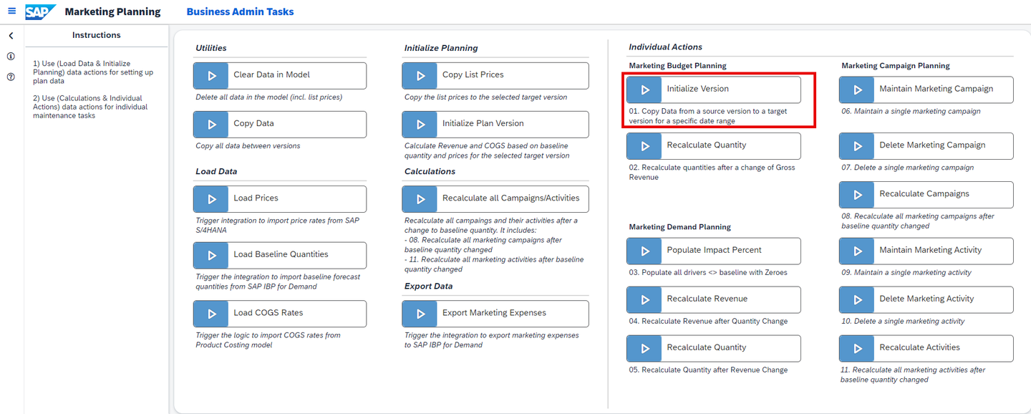Run Initialize Plan Version play icon
The height and width of the screenshot is (414, 1031).
(420, 124)
